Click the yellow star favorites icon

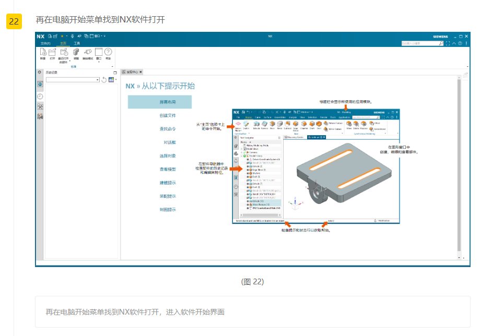click(x=62, y=36)
